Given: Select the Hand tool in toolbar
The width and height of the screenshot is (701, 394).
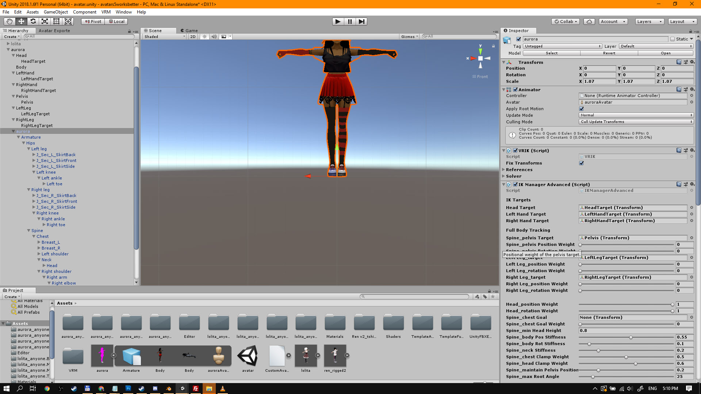Looking at the screenshot, I should (9, 22).
